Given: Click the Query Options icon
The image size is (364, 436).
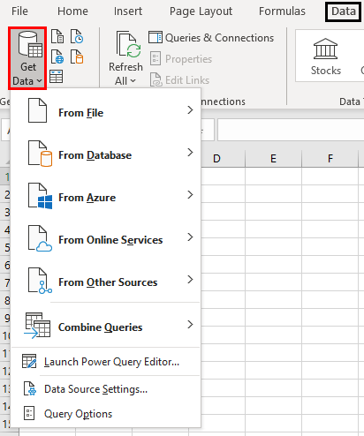Looking at the screenshot, I should (x=29, y=413).
